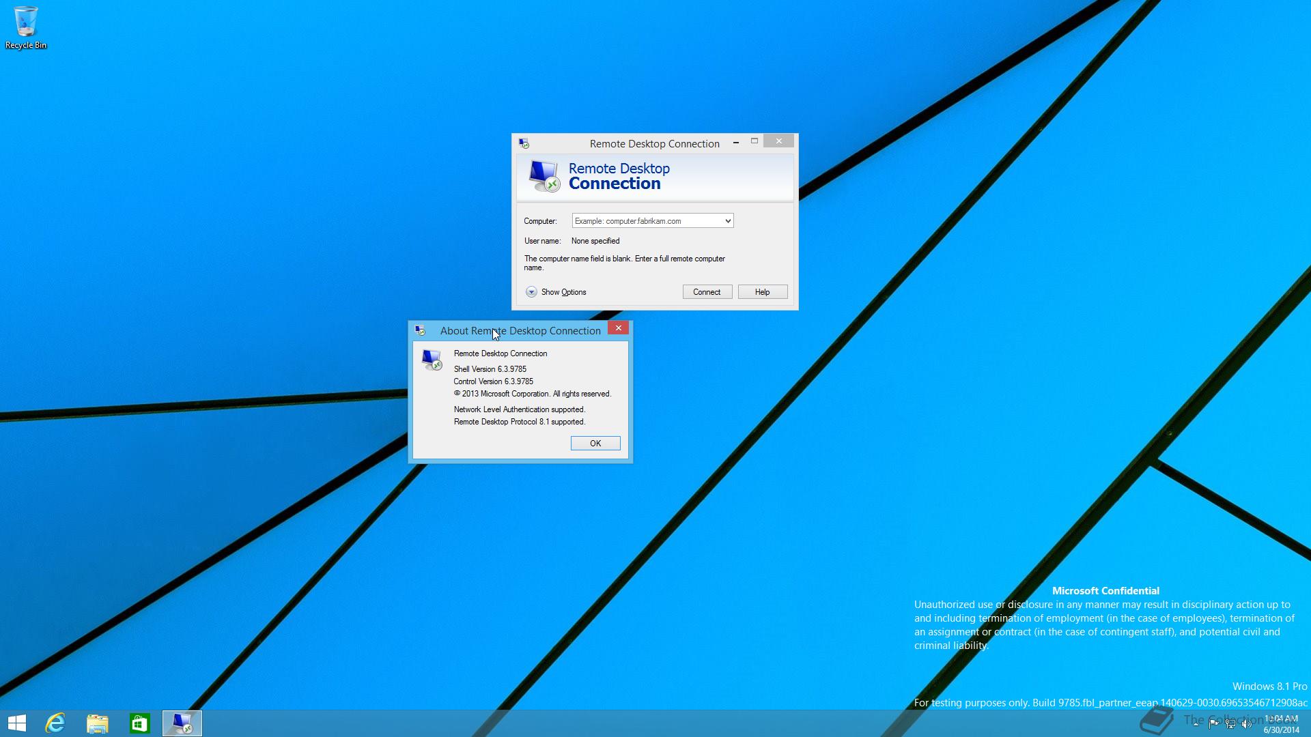1311x737 pixels.
Task: Close the Remote Desktop Connection window
Action: 778,141
